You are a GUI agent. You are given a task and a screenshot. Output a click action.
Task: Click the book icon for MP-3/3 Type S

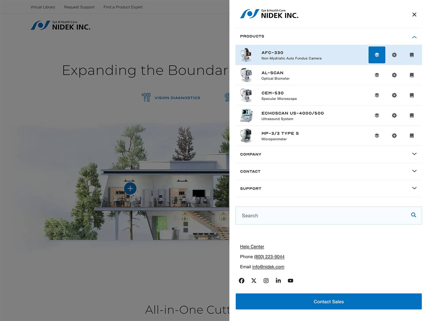412,136
